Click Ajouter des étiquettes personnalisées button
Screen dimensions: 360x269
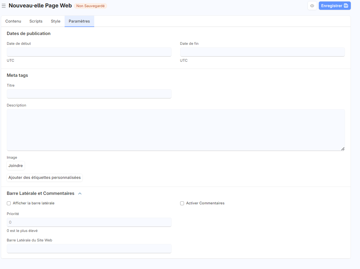[44, 178]
